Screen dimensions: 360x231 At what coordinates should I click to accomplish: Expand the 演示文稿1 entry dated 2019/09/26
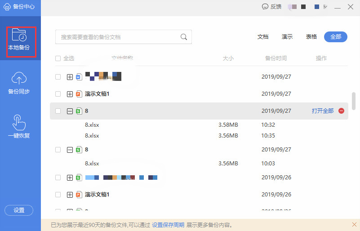point(70,195)
